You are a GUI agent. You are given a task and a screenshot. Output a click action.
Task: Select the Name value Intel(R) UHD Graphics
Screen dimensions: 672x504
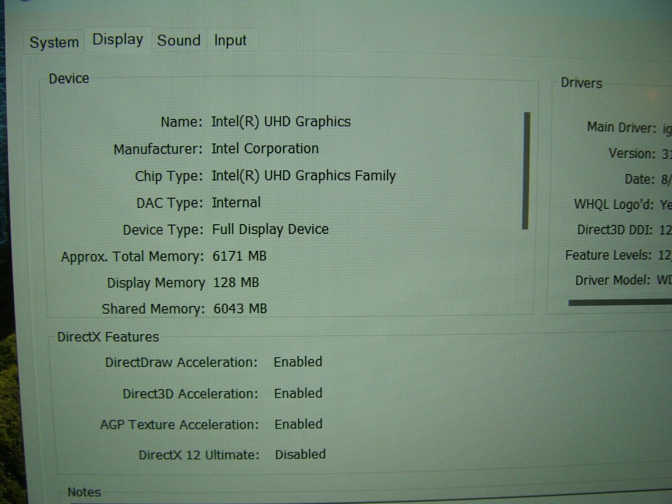(281, 122)
